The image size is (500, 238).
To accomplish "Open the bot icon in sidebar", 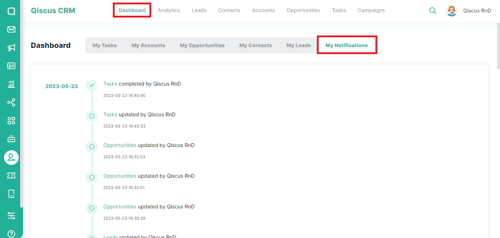I will [x=11, y=139].
